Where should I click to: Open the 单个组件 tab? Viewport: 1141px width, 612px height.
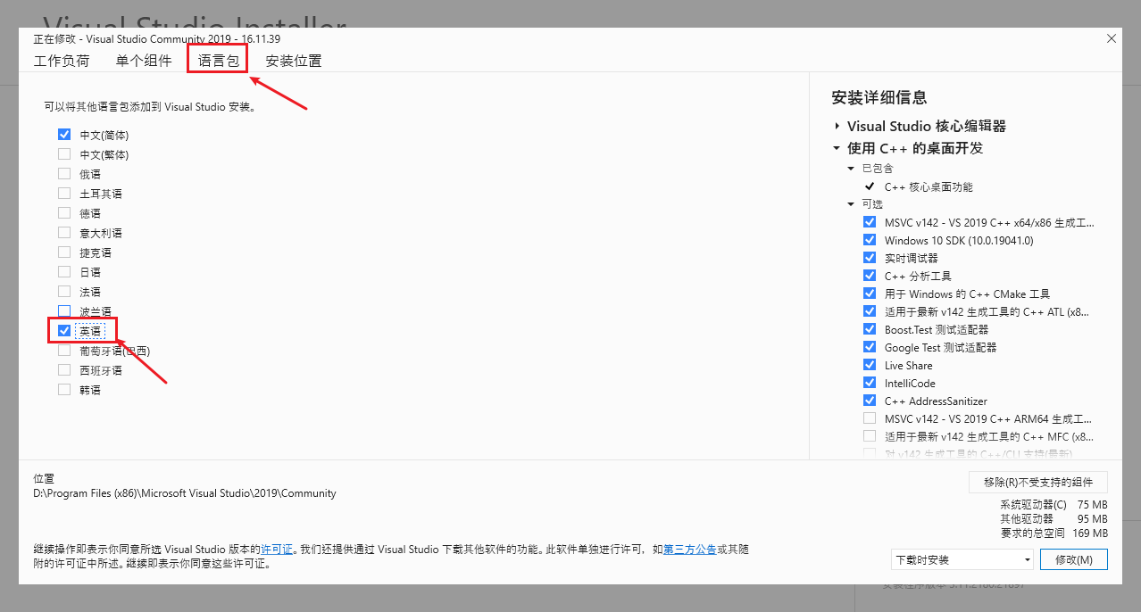click(144, 61)
